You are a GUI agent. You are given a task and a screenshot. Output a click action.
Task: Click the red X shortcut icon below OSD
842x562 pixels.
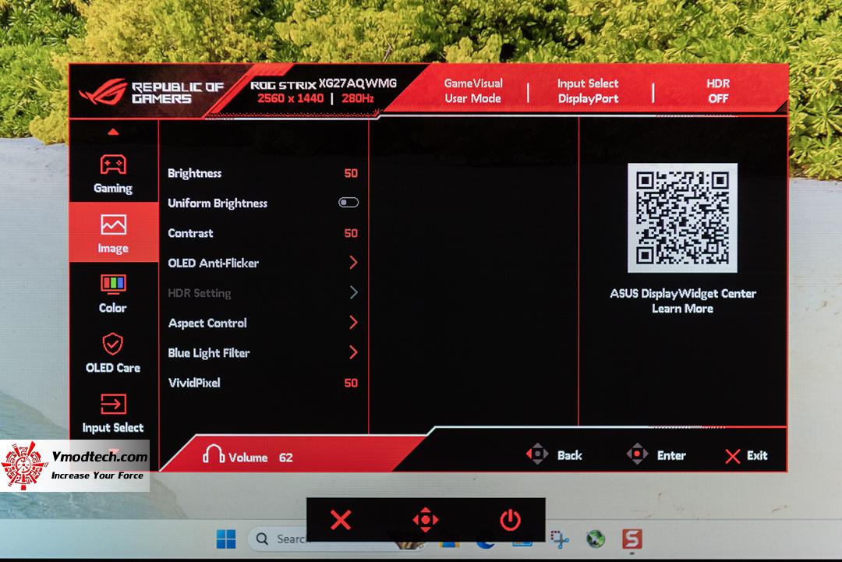341,520
